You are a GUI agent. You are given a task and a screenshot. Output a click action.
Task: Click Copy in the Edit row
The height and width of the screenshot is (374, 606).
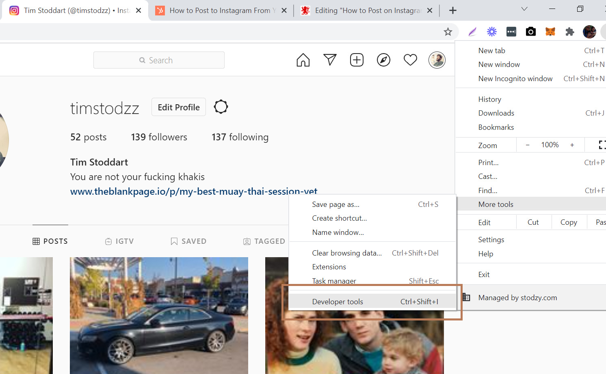[x=569, y=222]
